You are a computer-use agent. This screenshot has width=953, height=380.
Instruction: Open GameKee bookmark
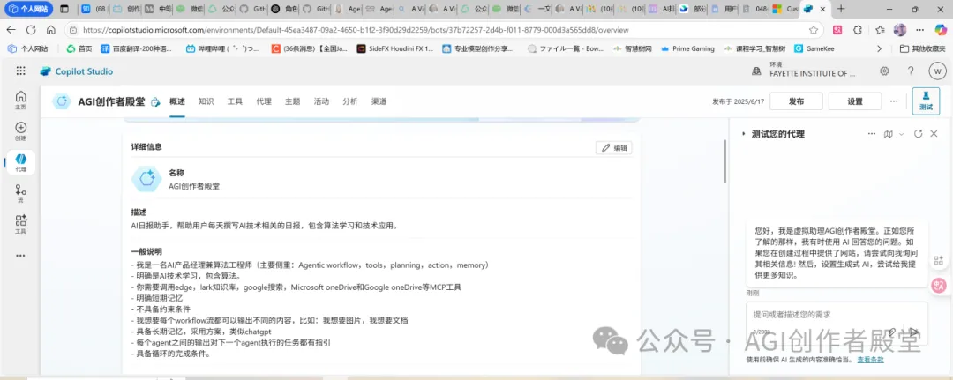pyautogui.click(x=815, y=48)
